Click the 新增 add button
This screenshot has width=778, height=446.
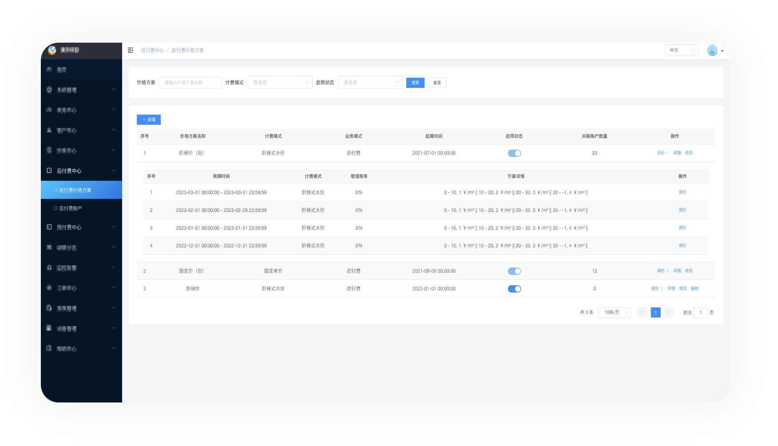click(x=149, y=119)
